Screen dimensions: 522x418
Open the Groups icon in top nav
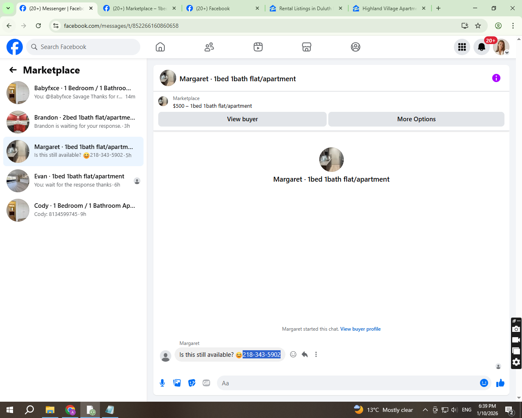coord(356,47)
